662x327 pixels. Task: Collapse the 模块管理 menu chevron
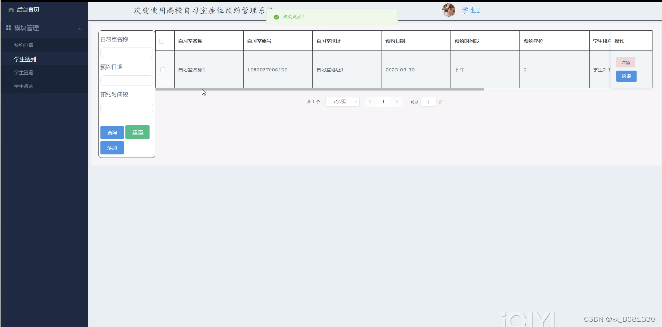[x=80, y=29]
